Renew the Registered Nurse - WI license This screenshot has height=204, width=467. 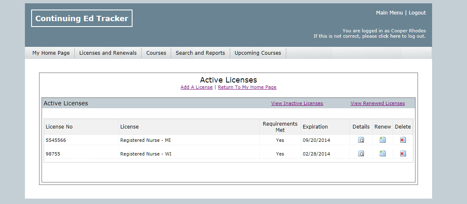pyautogui.click(x=382, y=154)
